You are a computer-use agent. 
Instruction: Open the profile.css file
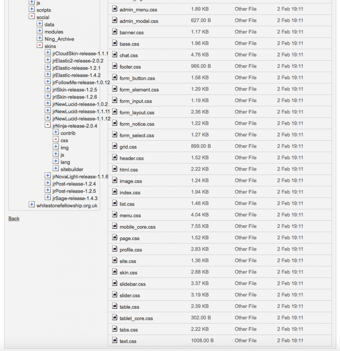(131, 250)
